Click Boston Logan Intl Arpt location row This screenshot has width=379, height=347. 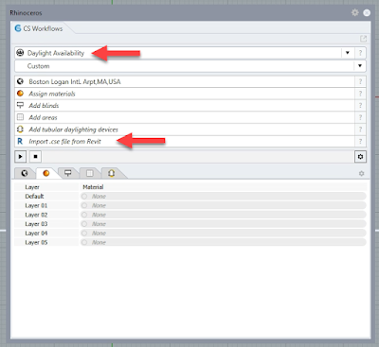click(185, 81)
